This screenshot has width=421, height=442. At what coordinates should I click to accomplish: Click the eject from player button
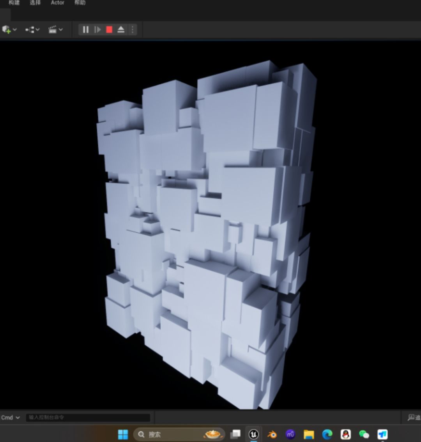pos(121,30)
